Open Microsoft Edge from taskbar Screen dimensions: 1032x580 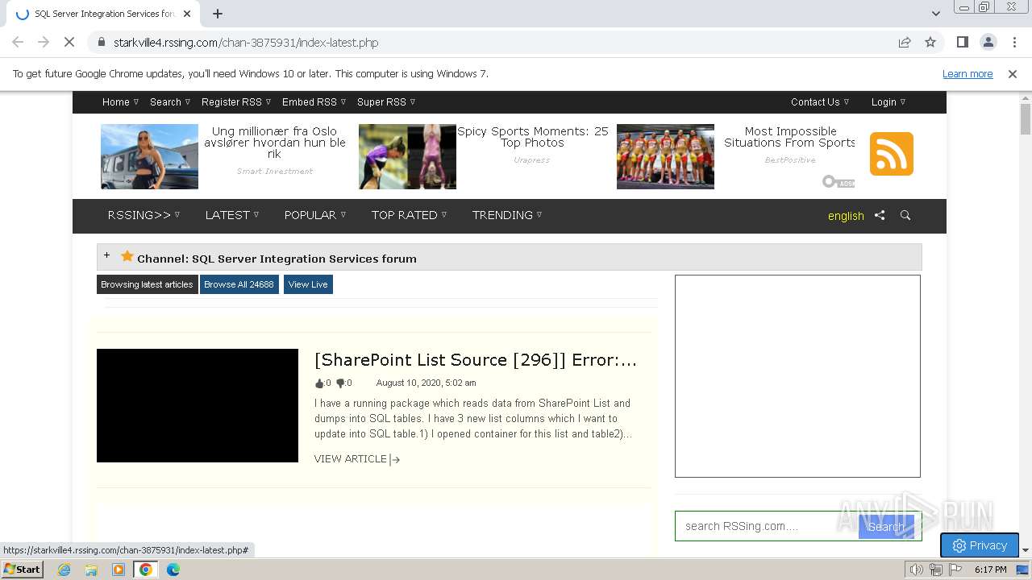(173, 570)
